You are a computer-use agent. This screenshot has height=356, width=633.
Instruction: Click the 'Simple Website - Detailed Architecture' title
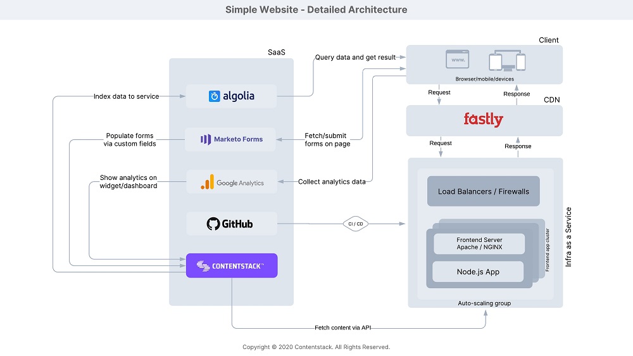coord(316,10)
